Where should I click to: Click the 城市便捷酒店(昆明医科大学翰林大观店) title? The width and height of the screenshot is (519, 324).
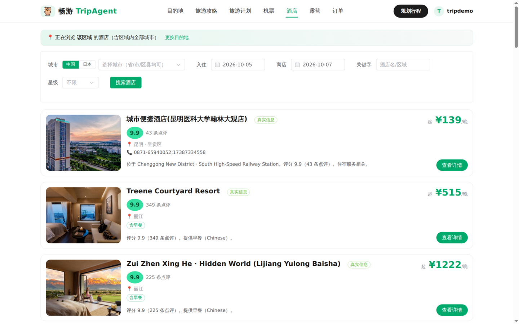click(x=187, y=119)
